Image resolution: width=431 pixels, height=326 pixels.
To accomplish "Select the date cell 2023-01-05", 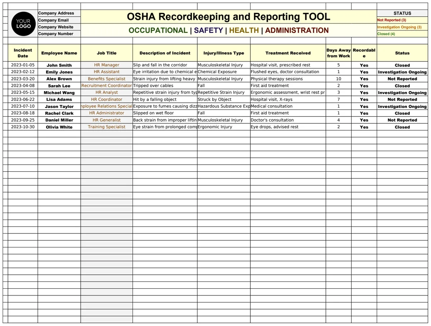I will point(23,65).
